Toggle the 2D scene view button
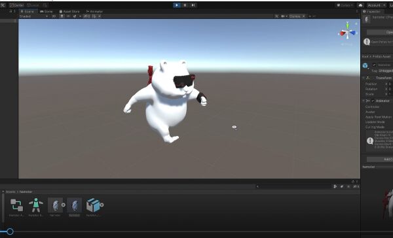The height and width of the screenshot is (238, 393). click(54, 16)
